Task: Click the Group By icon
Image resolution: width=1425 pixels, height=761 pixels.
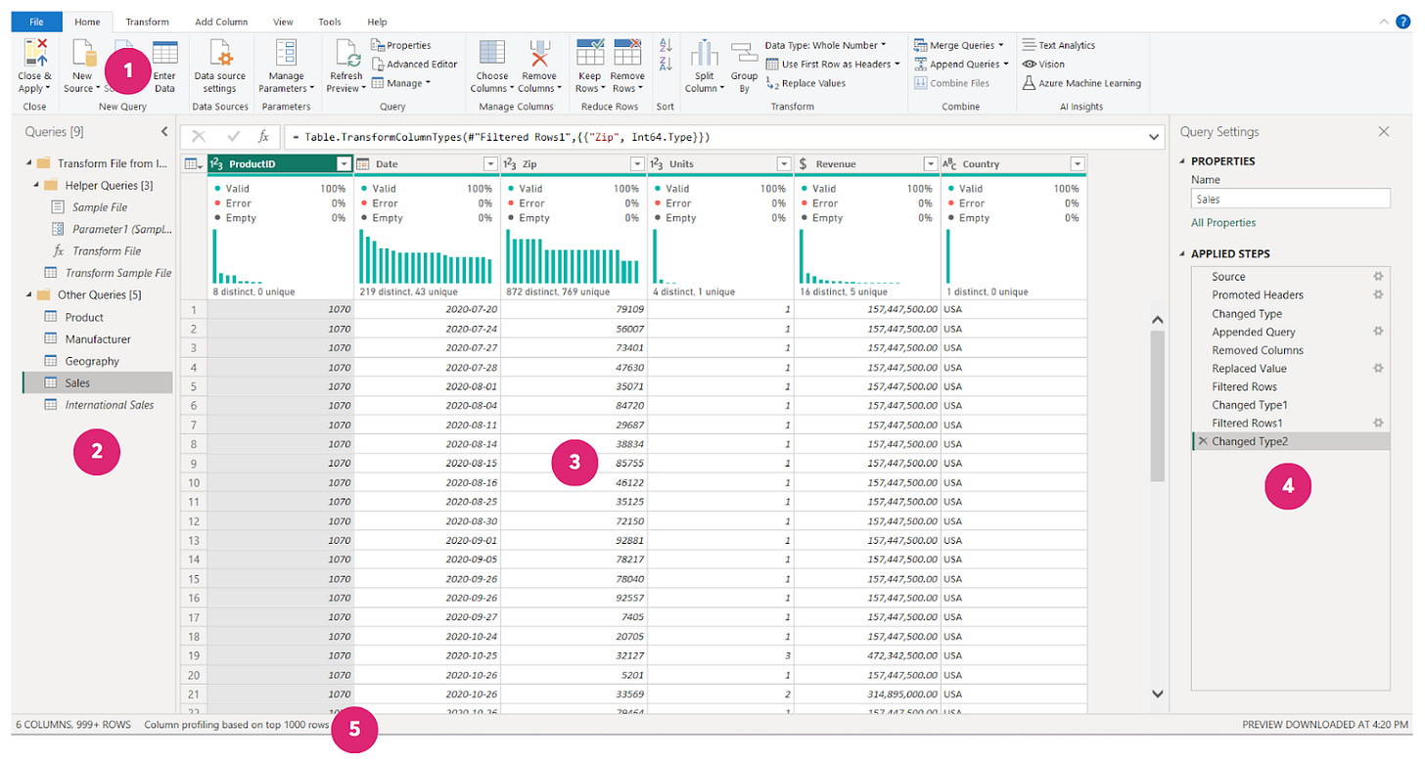Action: [x=744, y=54]
